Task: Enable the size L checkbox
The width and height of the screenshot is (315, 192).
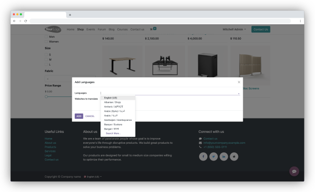Action: point(46,64)
